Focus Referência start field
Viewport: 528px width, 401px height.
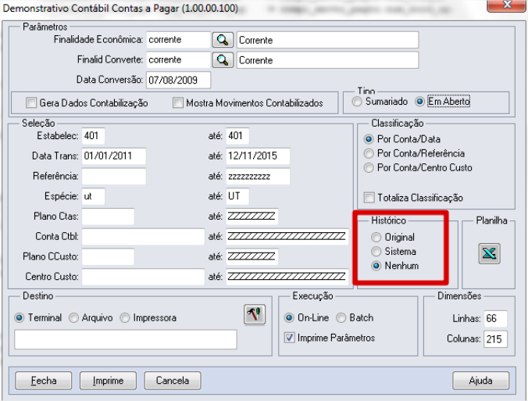click(x=114, y=176)
